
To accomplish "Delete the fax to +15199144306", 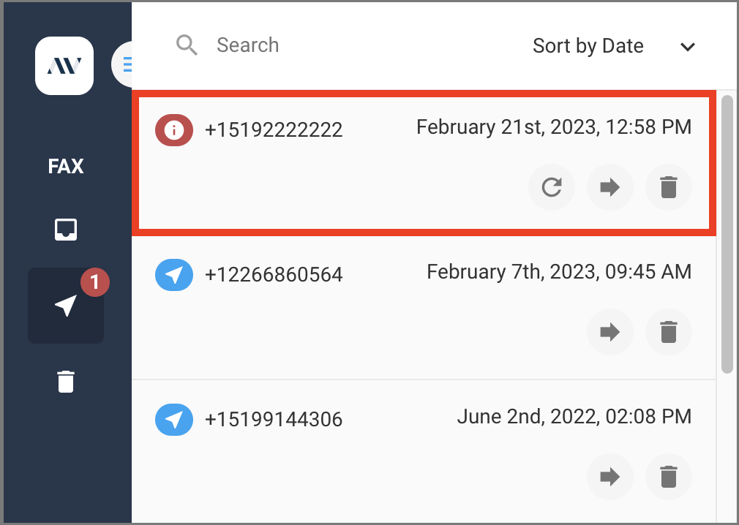I will 668,477.
